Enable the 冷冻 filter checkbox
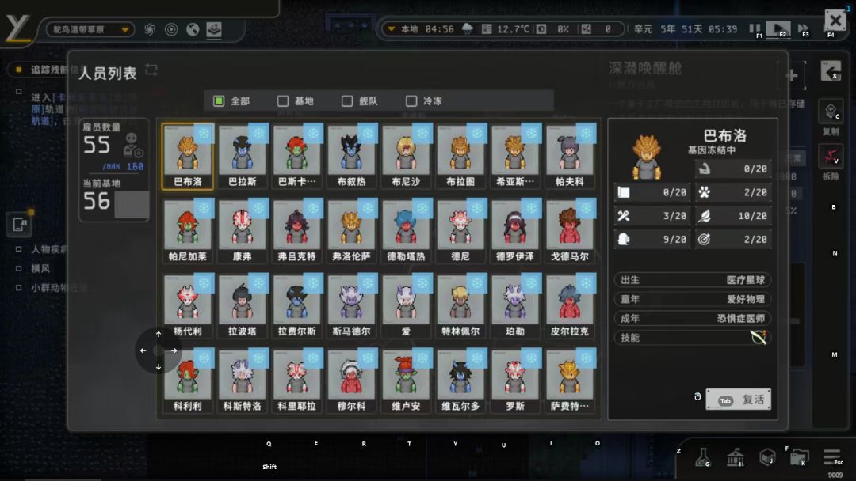The image size is (856, 481). (411, 100)
